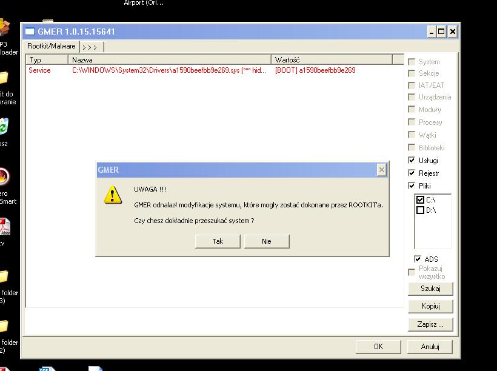The image size is (497, 371).
Task: Click the Zapisz ... button
Action: [430, 325]
